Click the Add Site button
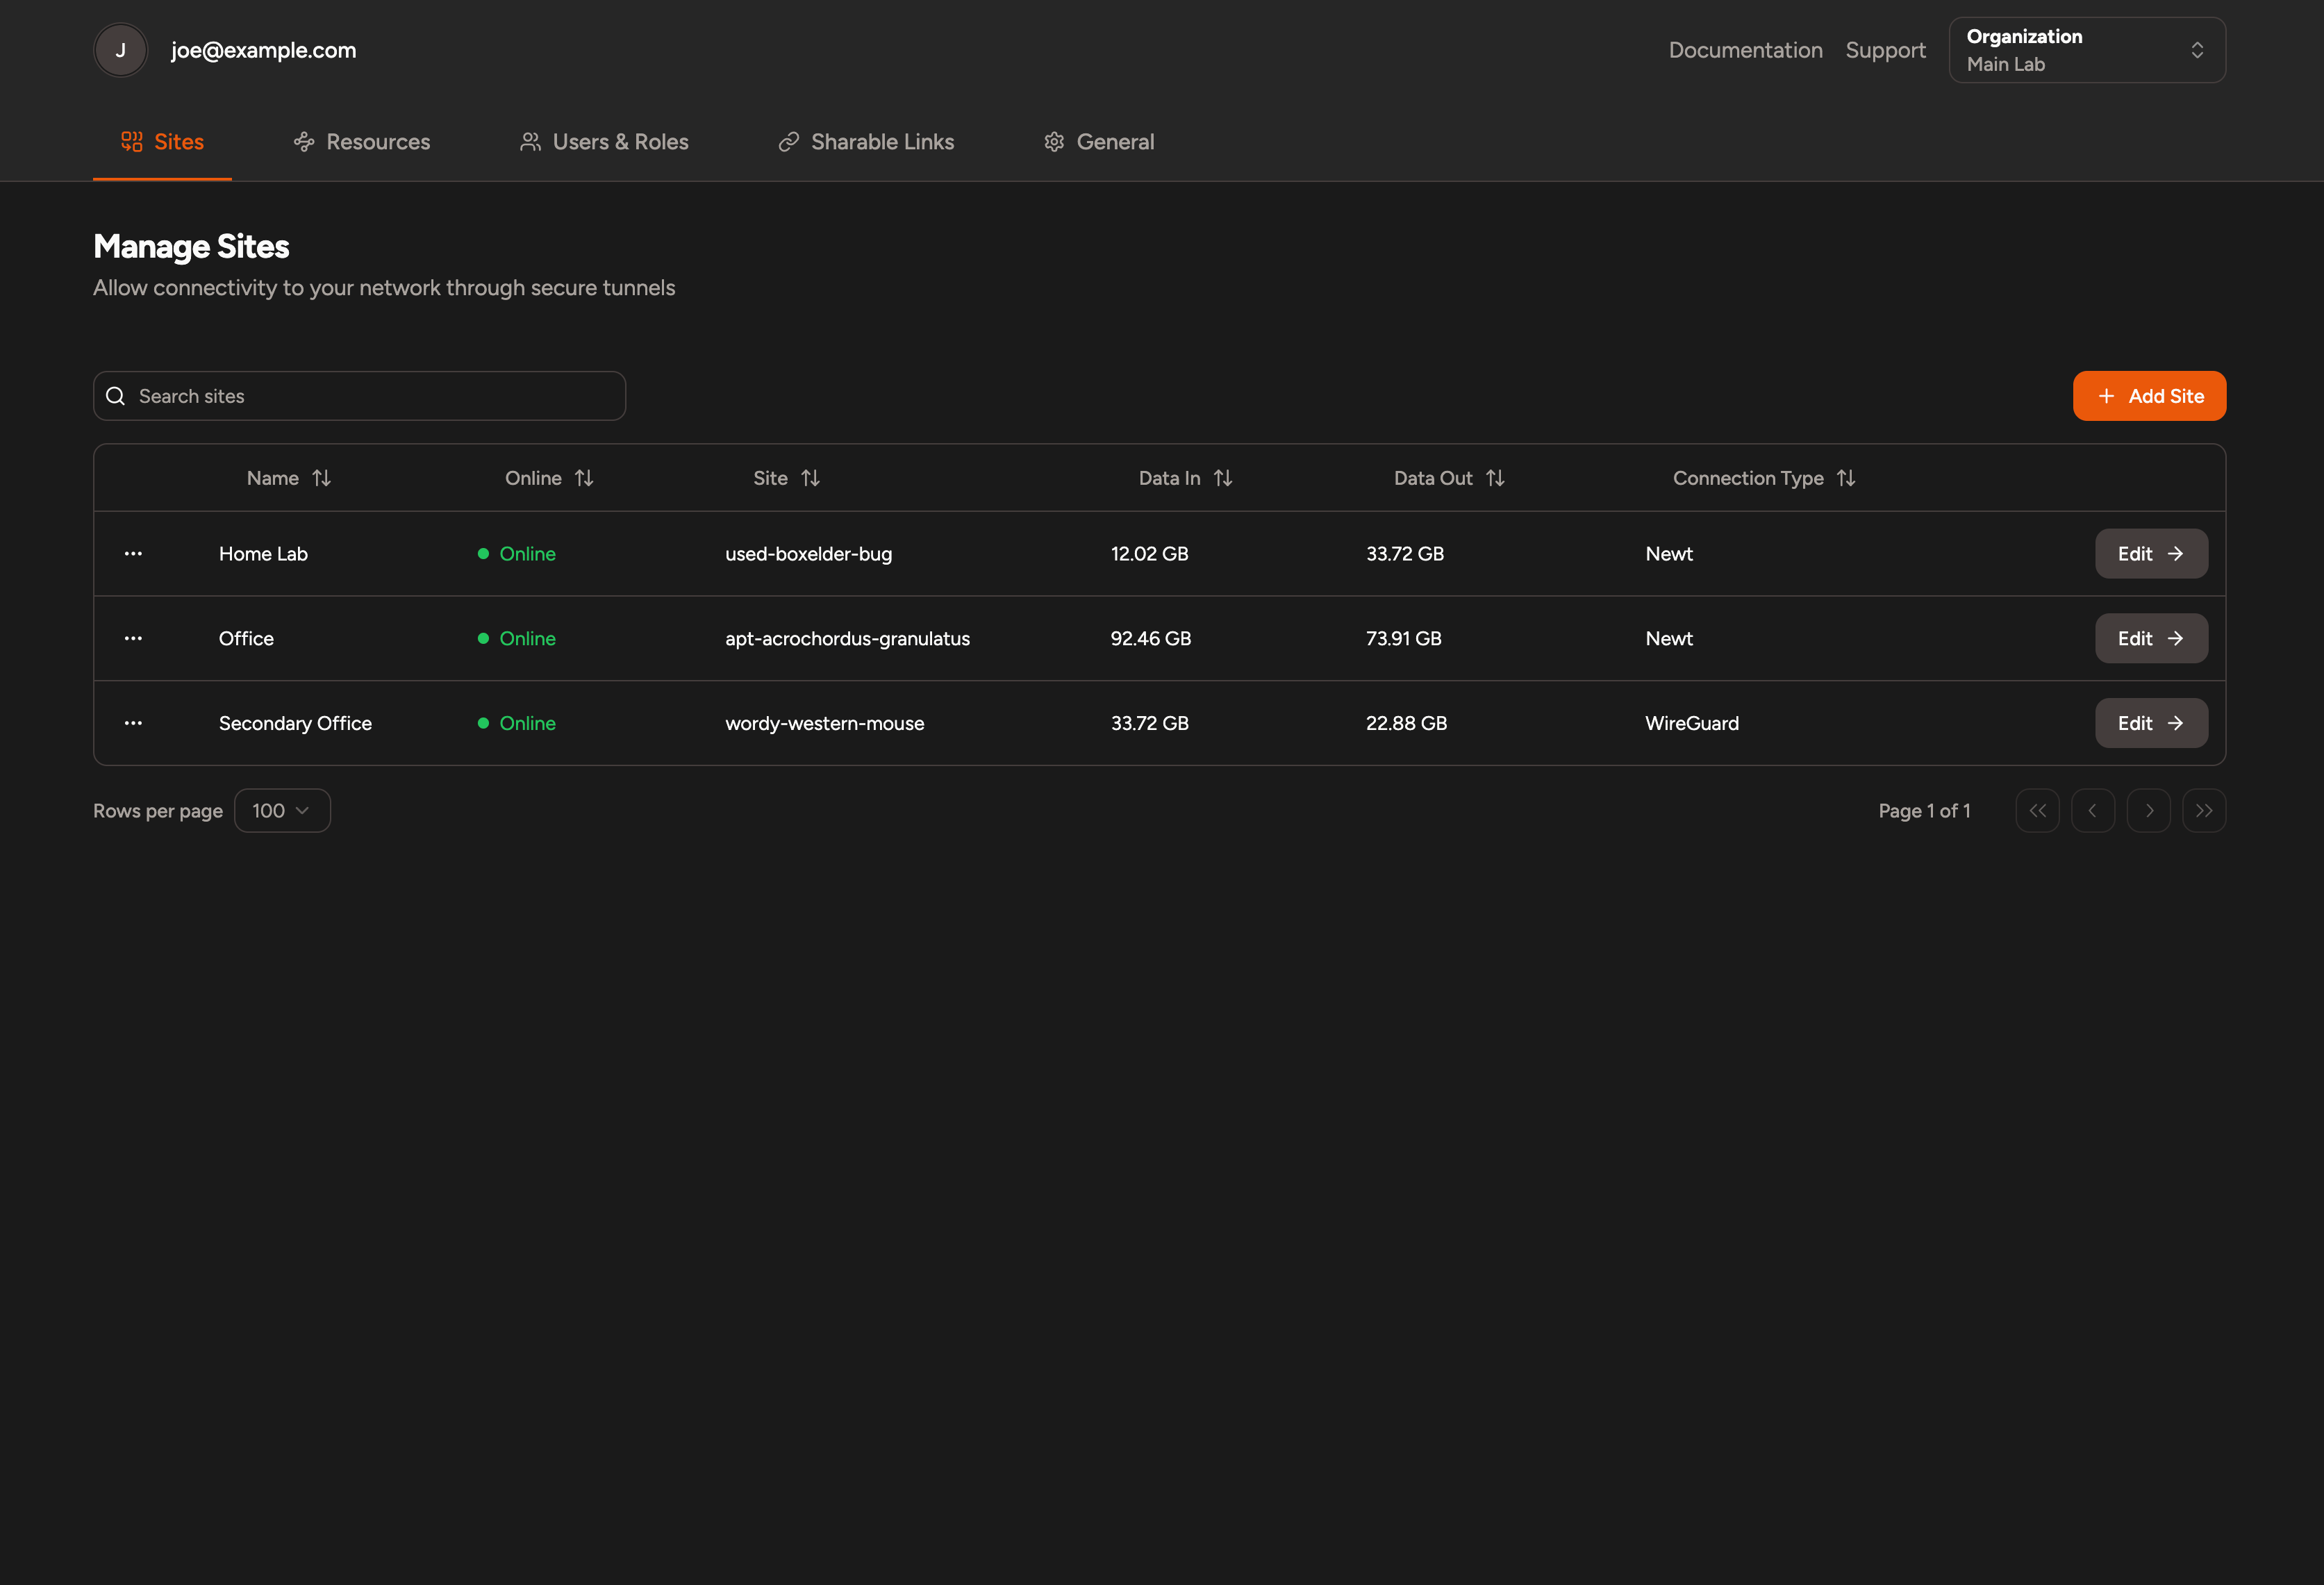The image size is (2324, 1585). coord(2149,395)
